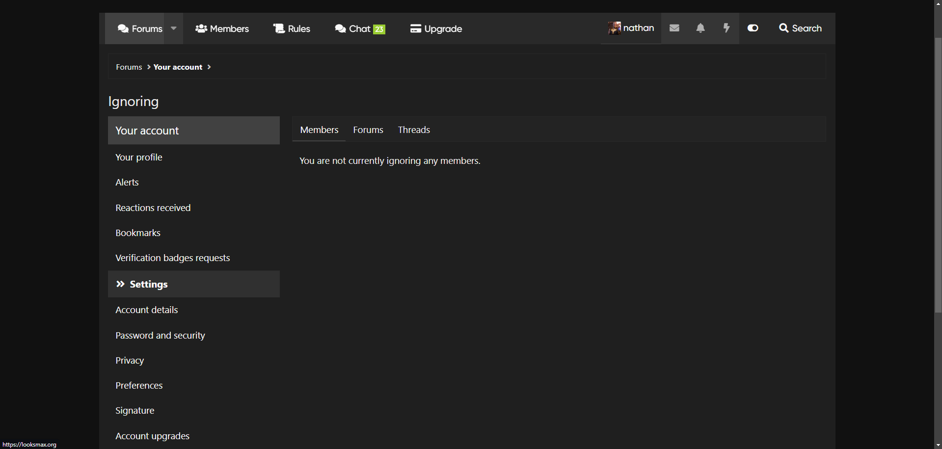Click the search magnifier icon
942x449 pixels.
point(783,28)
